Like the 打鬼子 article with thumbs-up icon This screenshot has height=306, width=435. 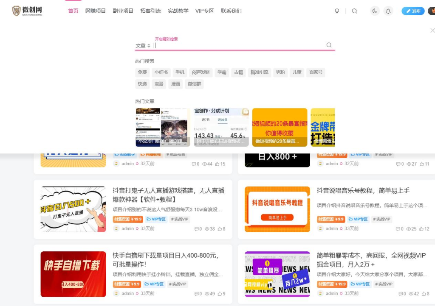[x=220, y=229]
